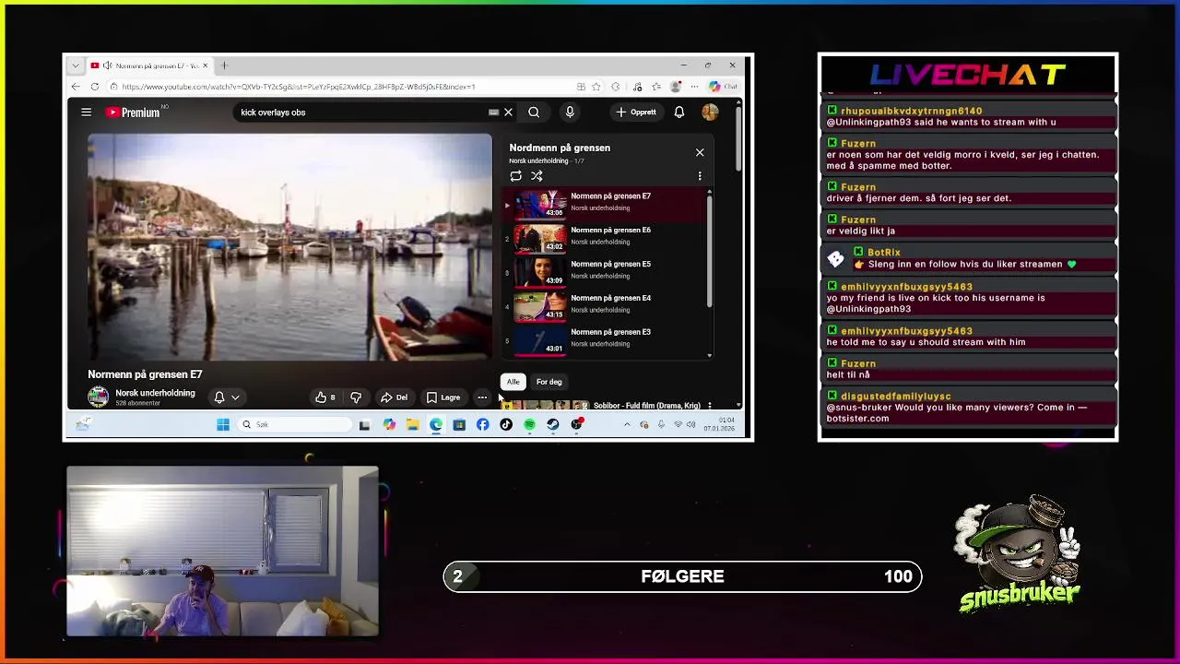Close the Normenn på grensen E7 tab

point(206,65)
